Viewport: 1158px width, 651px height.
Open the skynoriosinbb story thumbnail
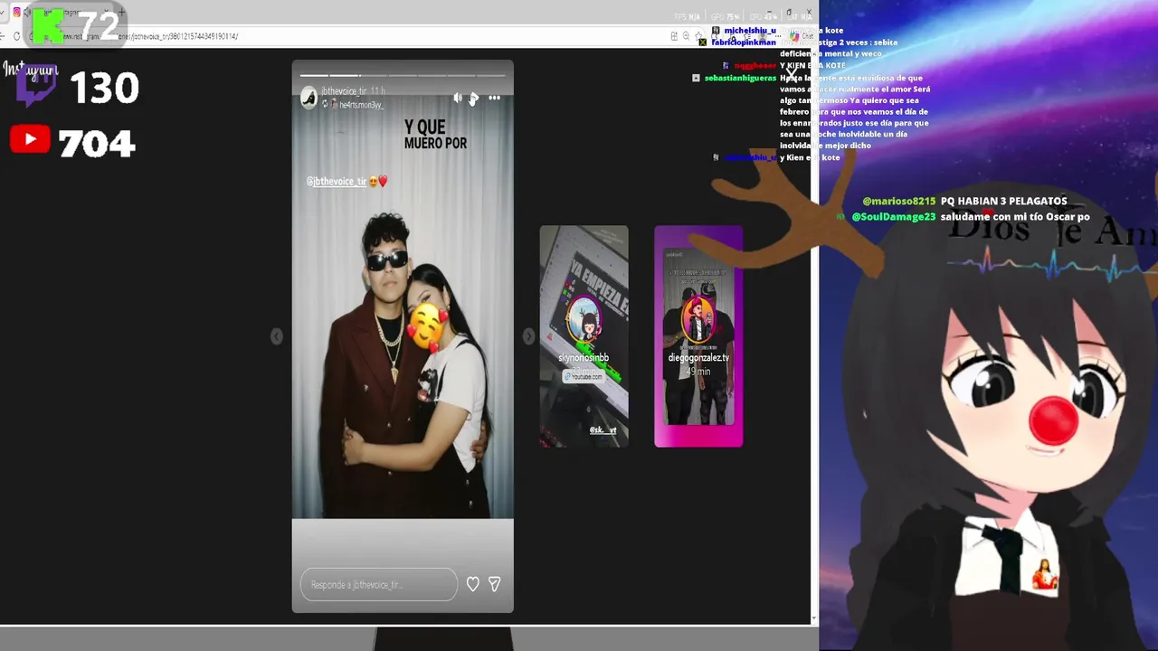point(584,336)
